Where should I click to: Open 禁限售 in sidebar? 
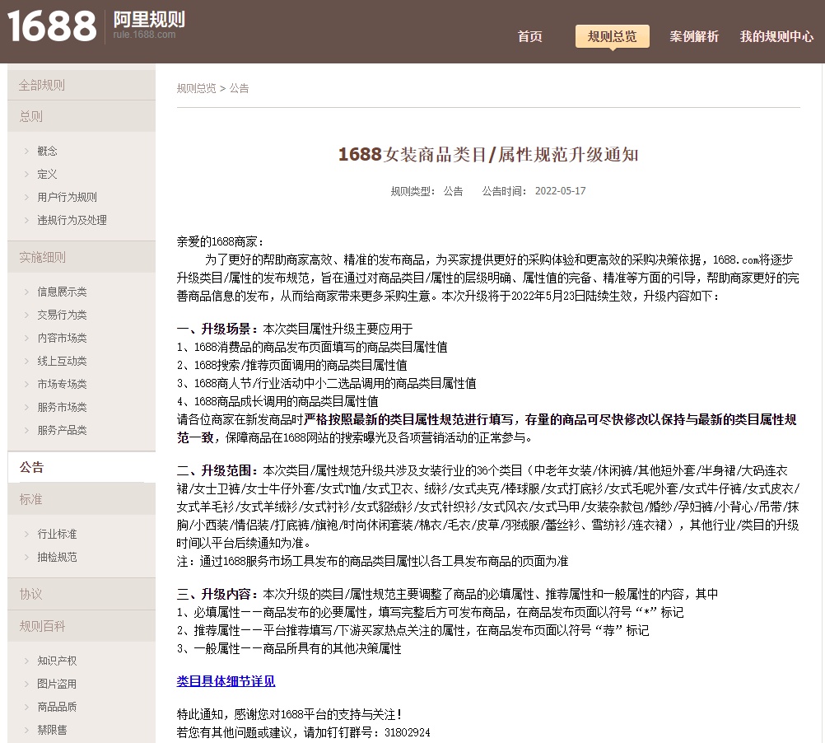(x=52, y=731)
